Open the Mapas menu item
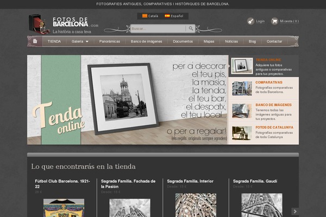 209,41
